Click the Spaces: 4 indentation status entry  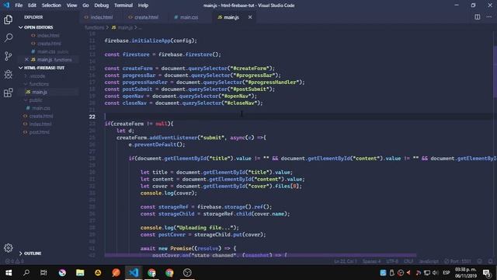click(371, 261)
